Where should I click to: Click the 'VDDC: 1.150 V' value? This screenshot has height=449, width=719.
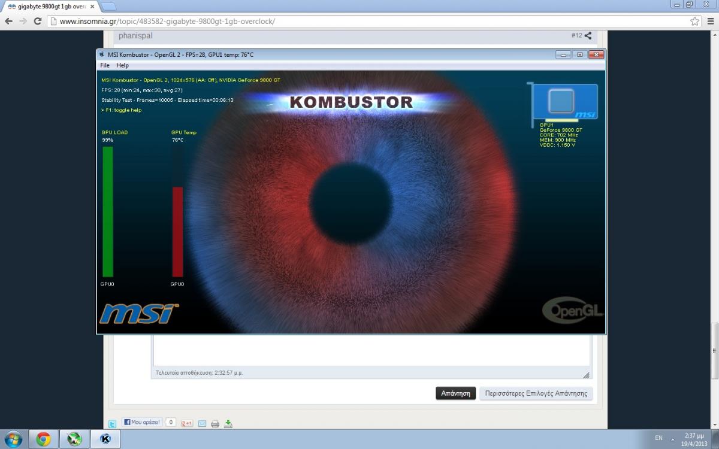tap(558, 145)
